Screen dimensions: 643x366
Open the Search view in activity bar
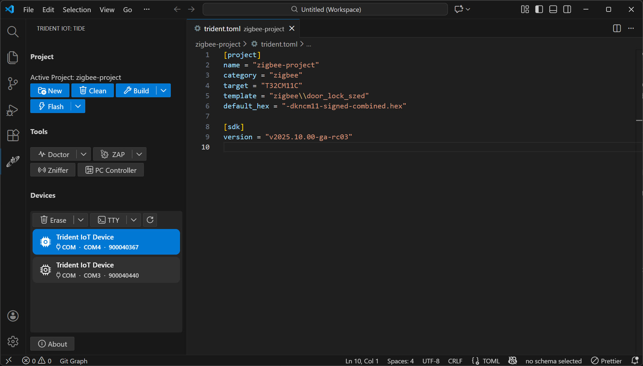[13, 32]
